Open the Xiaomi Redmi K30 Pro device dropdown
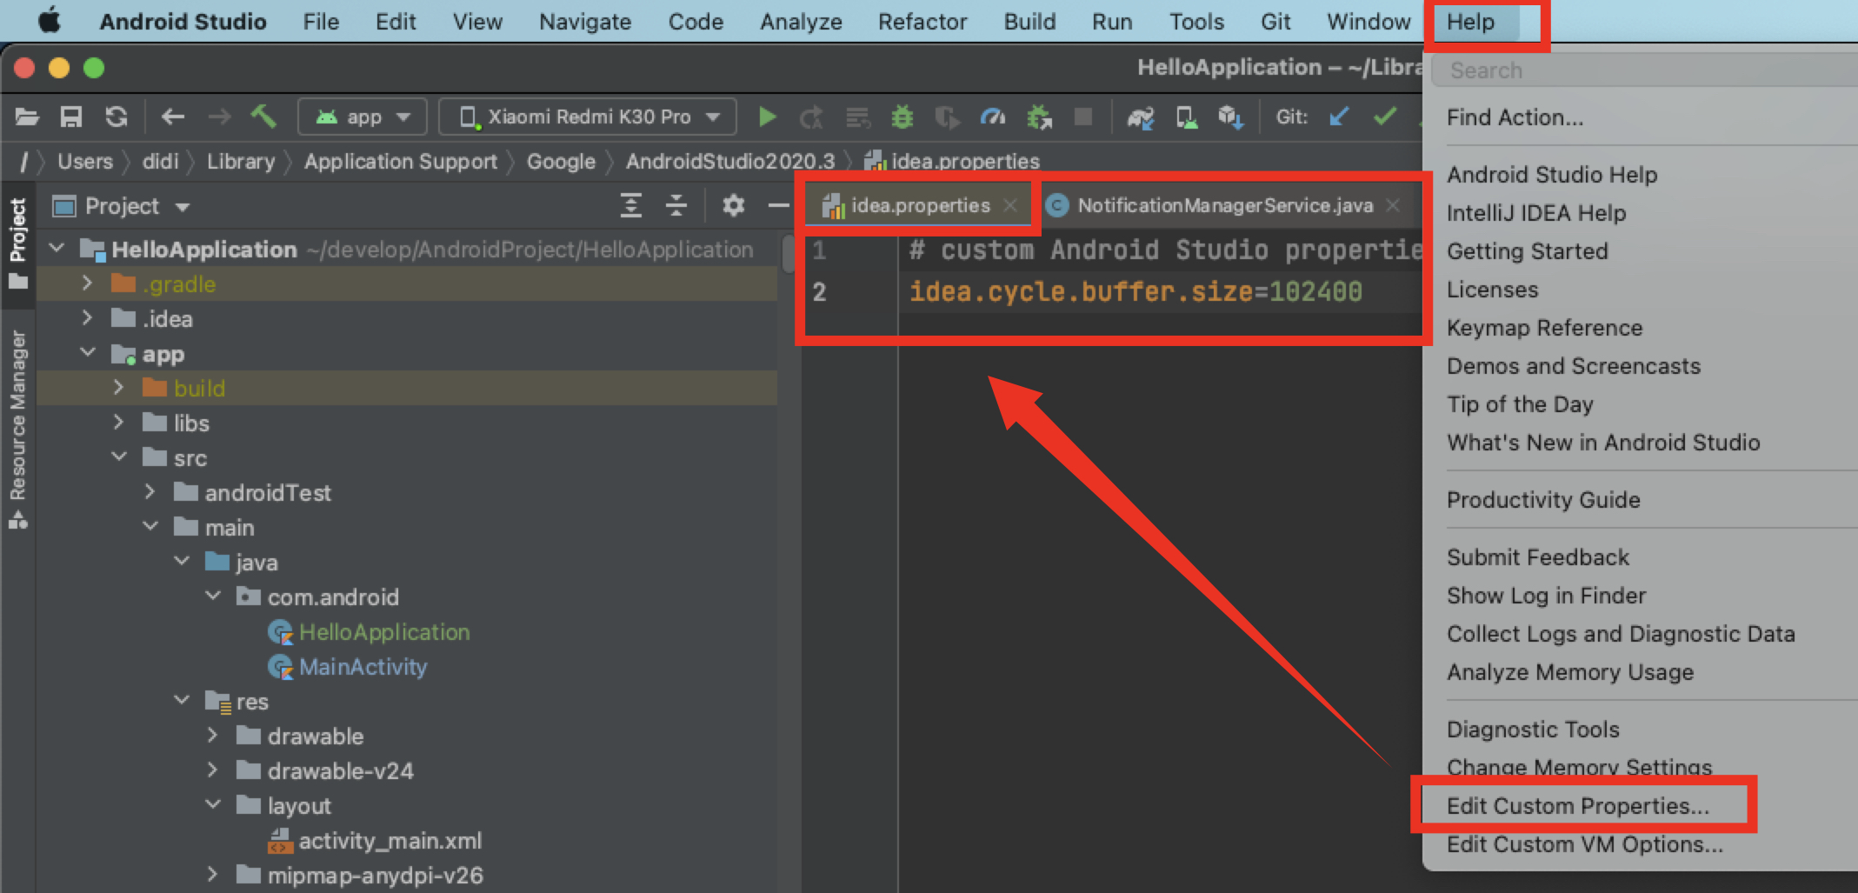The width and height of the screenshot is (1858, 893). (x=588, y=117)
